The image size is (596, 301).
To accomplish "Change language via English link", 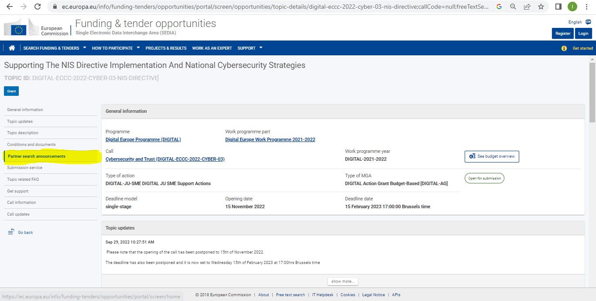I will (575, 22).
